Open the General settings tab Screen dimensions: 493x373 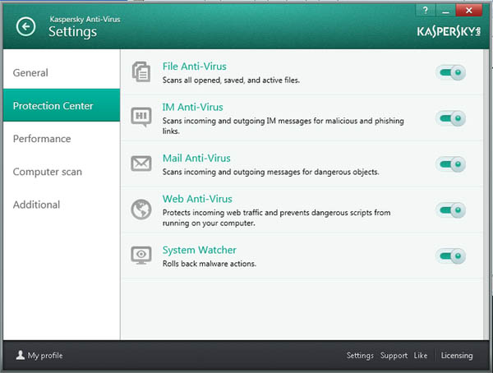62,72
